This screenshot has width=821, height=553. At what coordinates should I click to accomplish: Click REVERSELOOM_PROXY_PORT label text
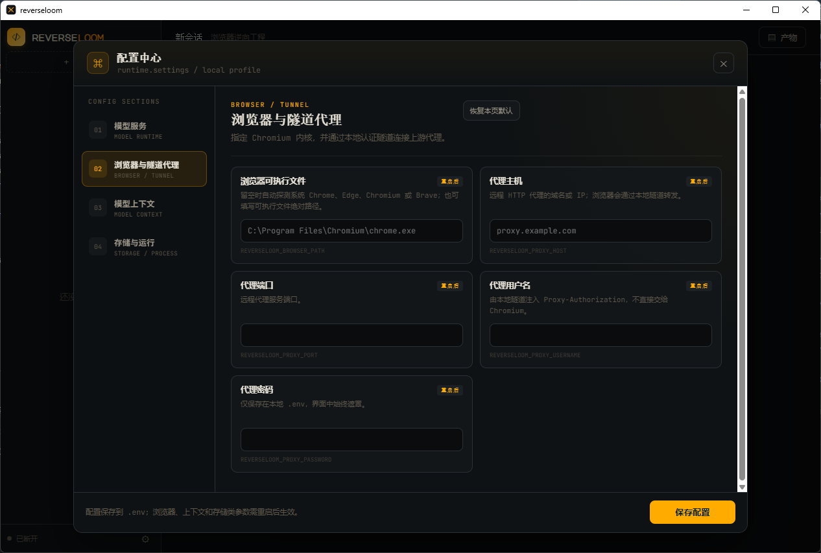click(279, 355)
